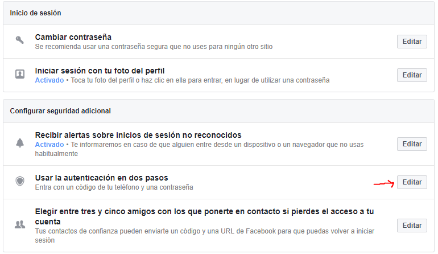Screen dimensions: 438x254
Task: Click description text about código de tu teléfono
Action: click(x=114, y=187)
